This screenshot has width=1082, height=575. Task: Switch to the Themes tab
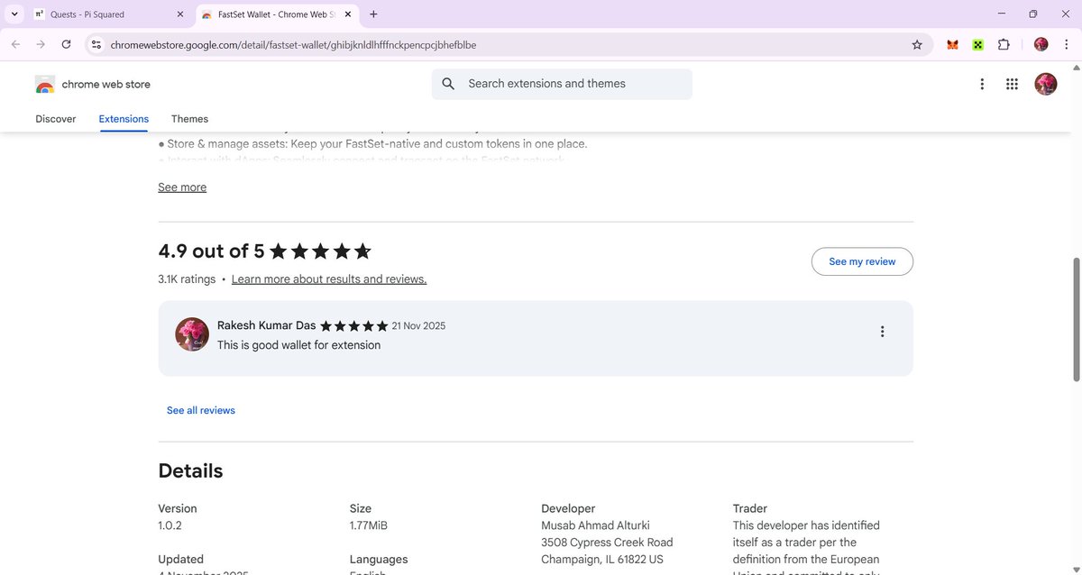189,119
